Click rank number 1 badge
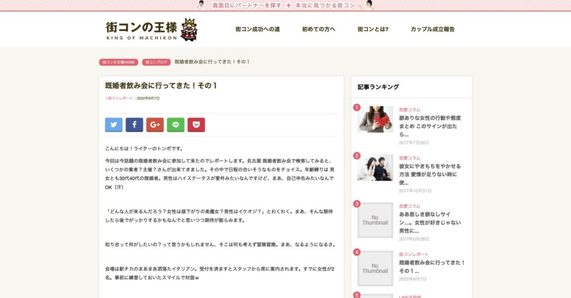Image resolution: width=571 pixels, height=298 pixels. click(357, 108)
